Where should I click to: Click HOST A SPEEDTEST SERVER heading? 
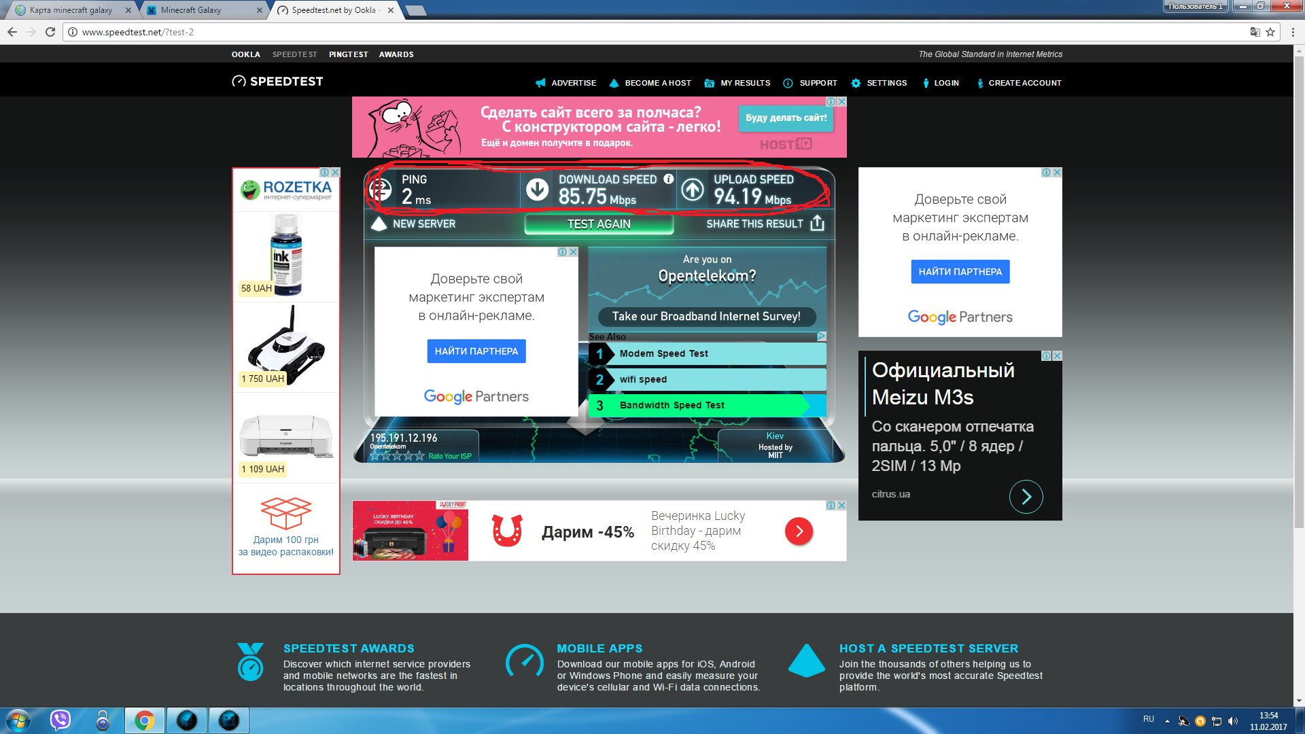928,648
